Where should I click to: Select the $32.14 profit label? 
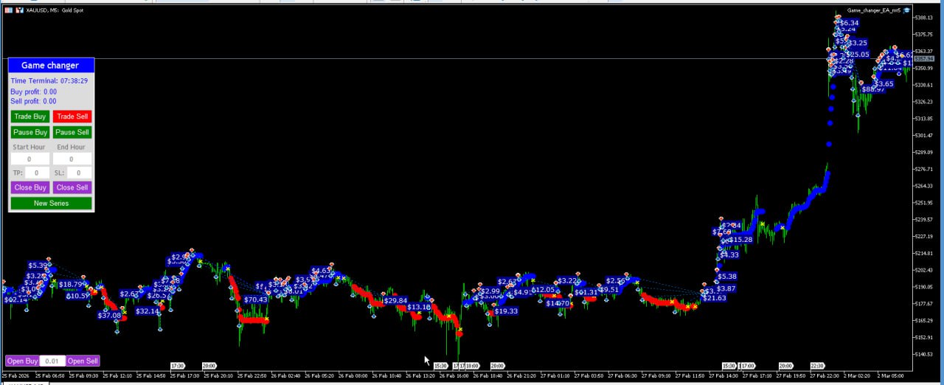pyautogui.click(x=147, y=311)
